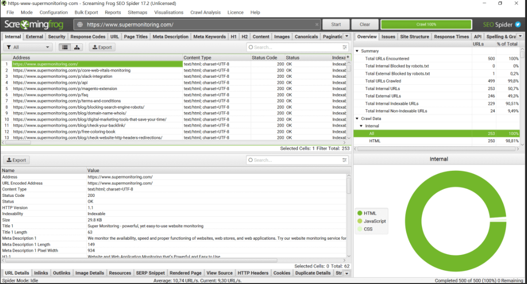Open the Reports menu
The image size is (527, 284).
tap(112, 12)
